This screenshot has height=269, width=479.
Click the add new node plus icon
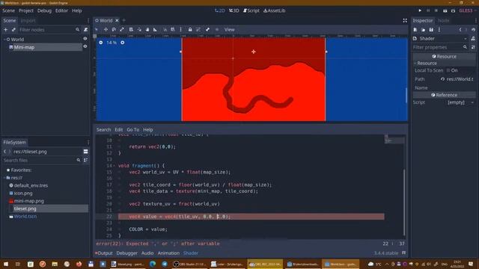(5, 30)
